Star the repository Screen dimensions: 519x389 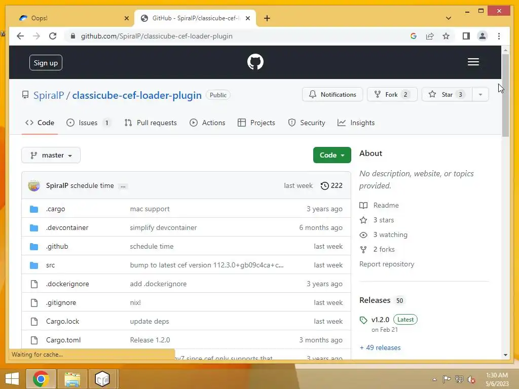pos(447,95)
